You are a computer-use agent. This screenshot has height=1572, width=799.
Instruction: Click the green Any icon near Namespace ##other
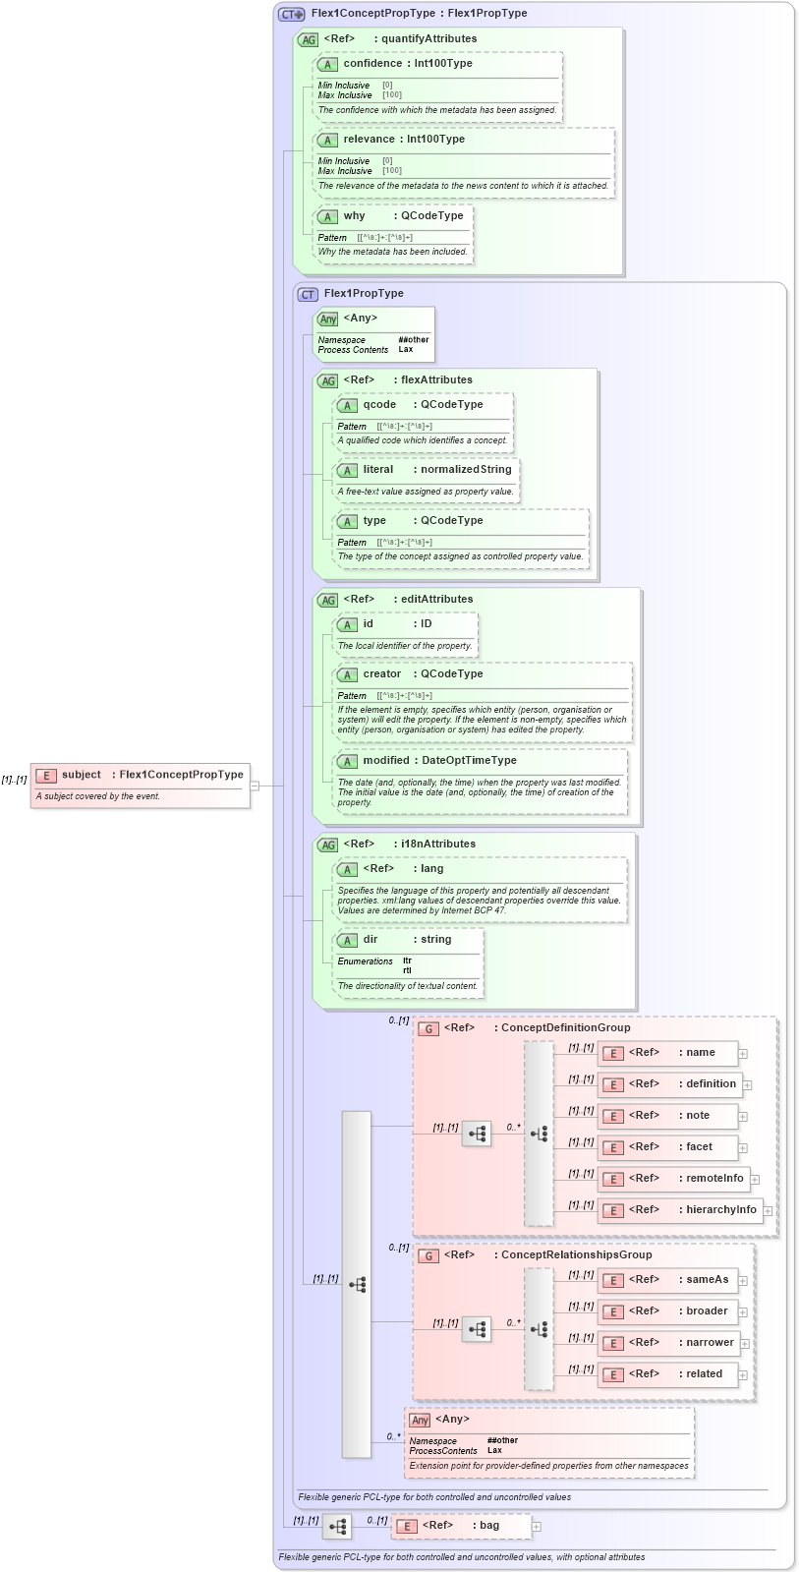[327, 319]
